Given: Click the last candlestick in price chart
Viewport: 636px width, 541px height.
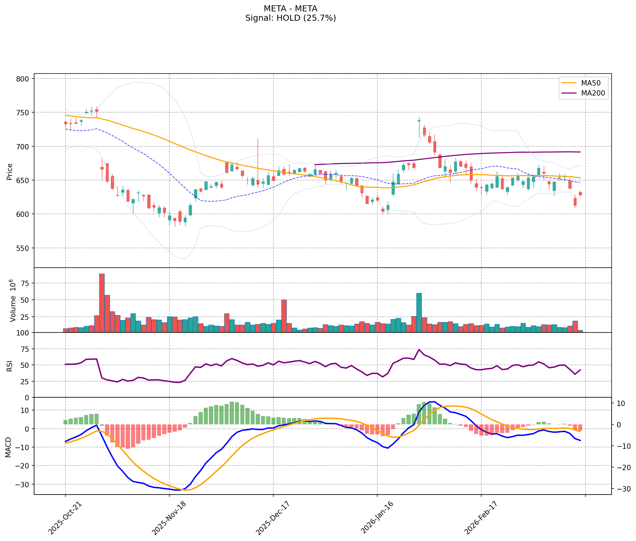Looking at the screenshot, I should 580,193.
